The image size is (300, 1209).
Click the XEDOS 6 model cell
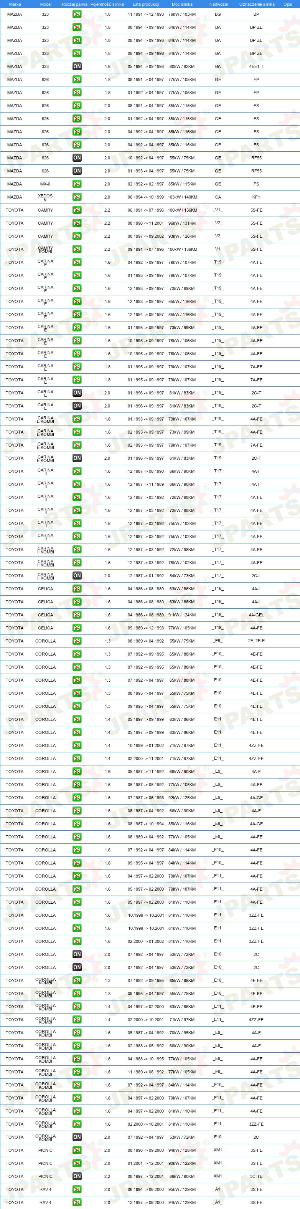click(x=46, y=197)
